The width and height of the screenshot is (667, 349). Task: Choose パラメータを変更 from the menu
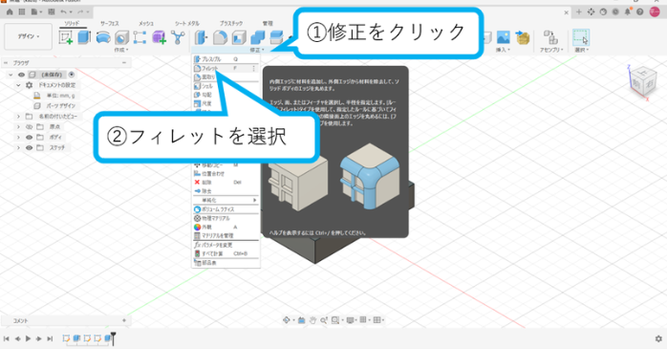pos(226,245)
